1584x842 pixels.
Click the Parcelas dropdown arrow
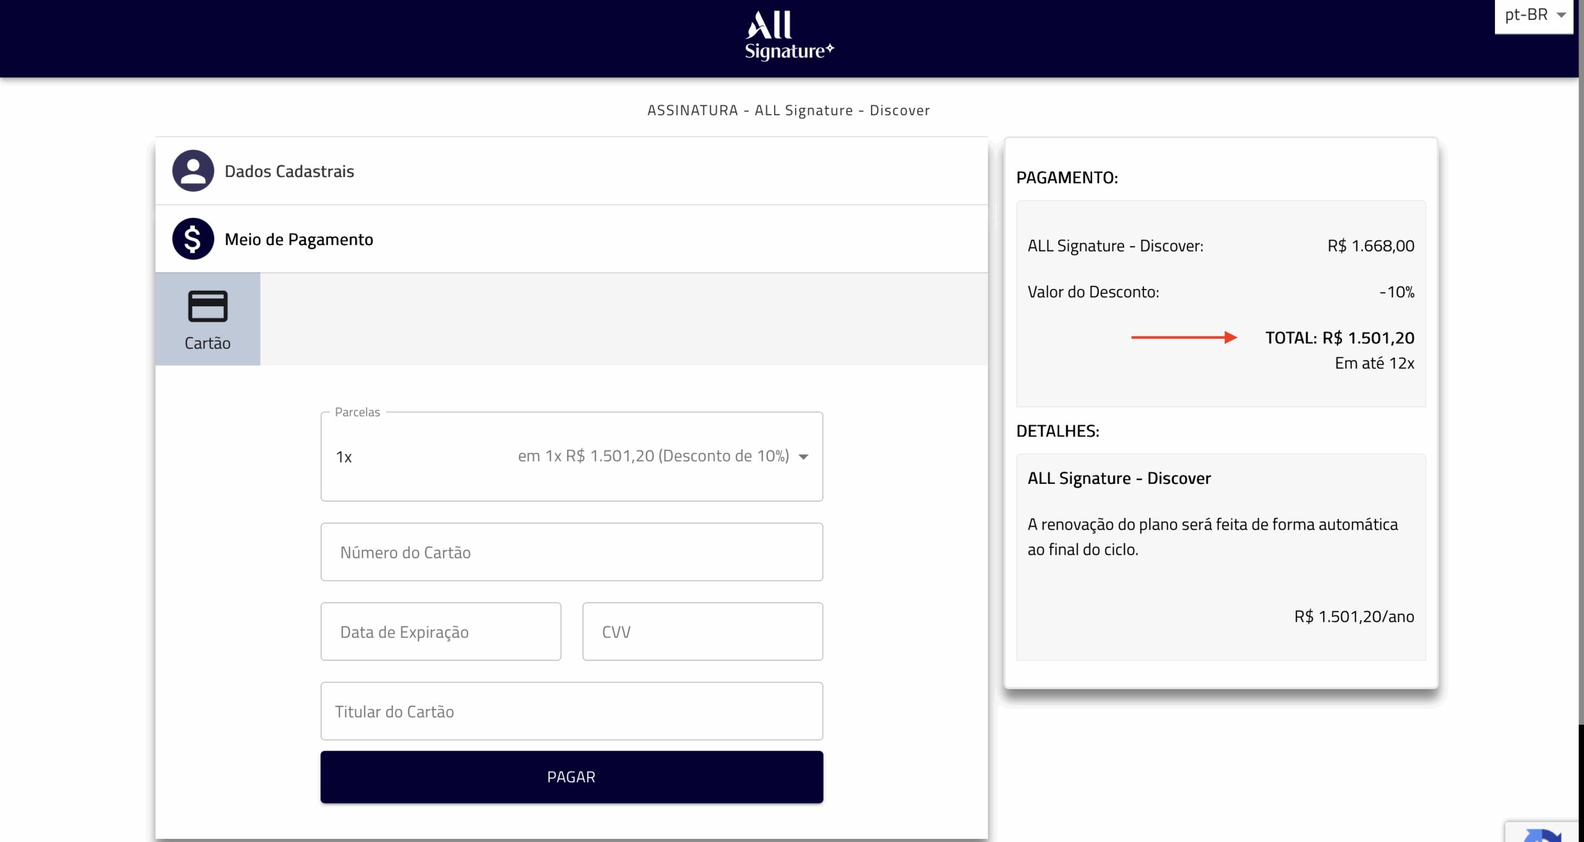pyautogui.click(x=803, y=457)
